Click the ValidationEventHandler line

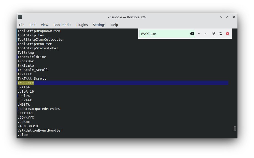click(40, 131)
